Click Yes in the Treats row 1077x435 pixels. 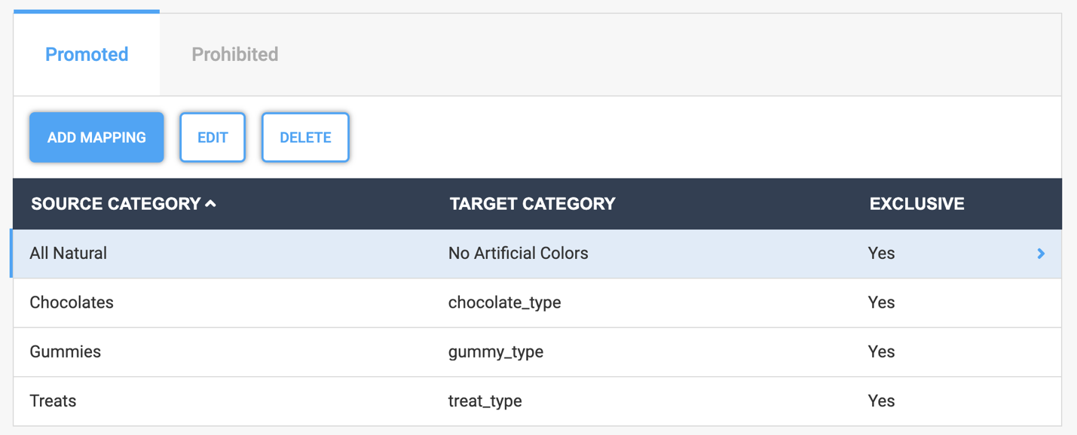[881, 401]
